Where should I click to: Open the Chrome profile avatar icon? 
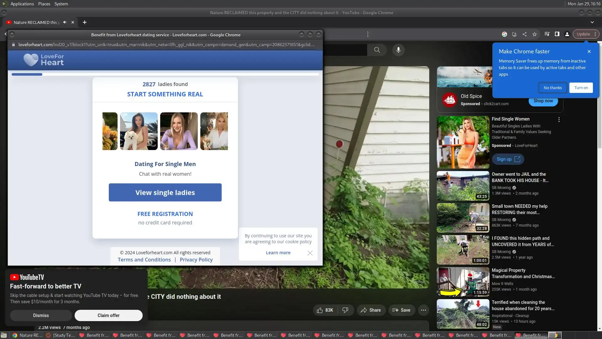click(x=567, y=34)
